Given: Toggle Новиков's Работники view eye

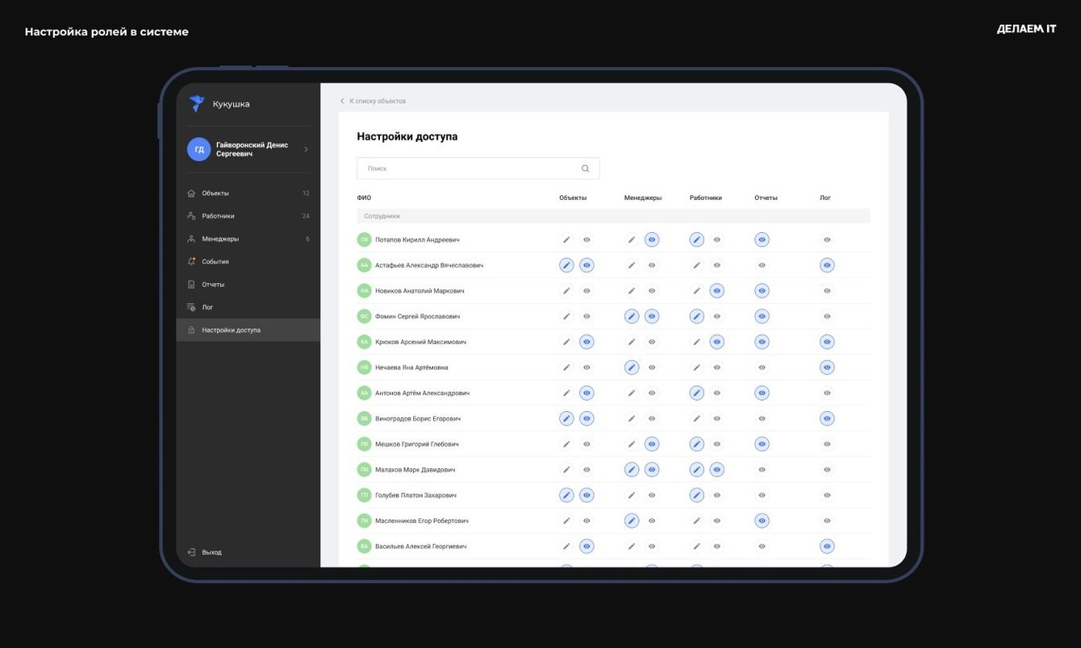Looking at the screenshot, I should pyautogui.click(x=716, y=291).
